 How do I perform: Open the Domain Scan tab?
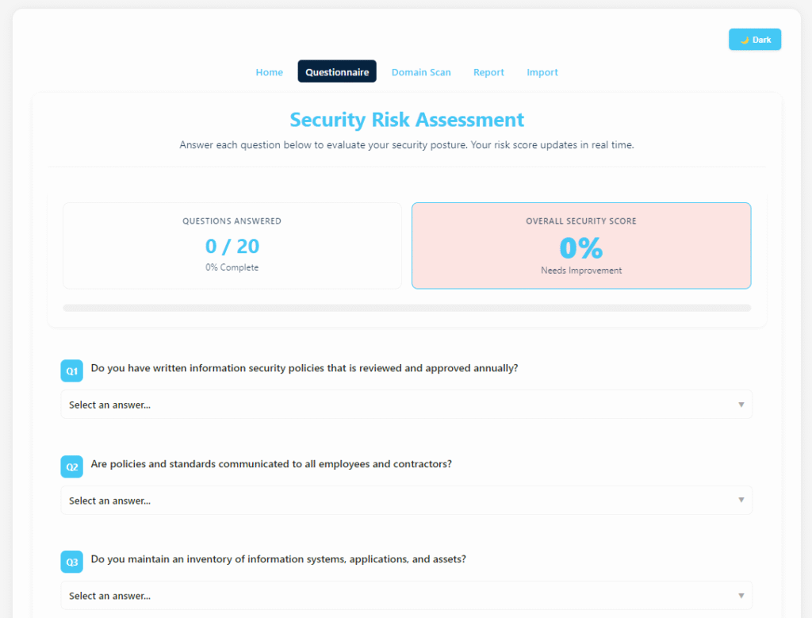[421, 71]
